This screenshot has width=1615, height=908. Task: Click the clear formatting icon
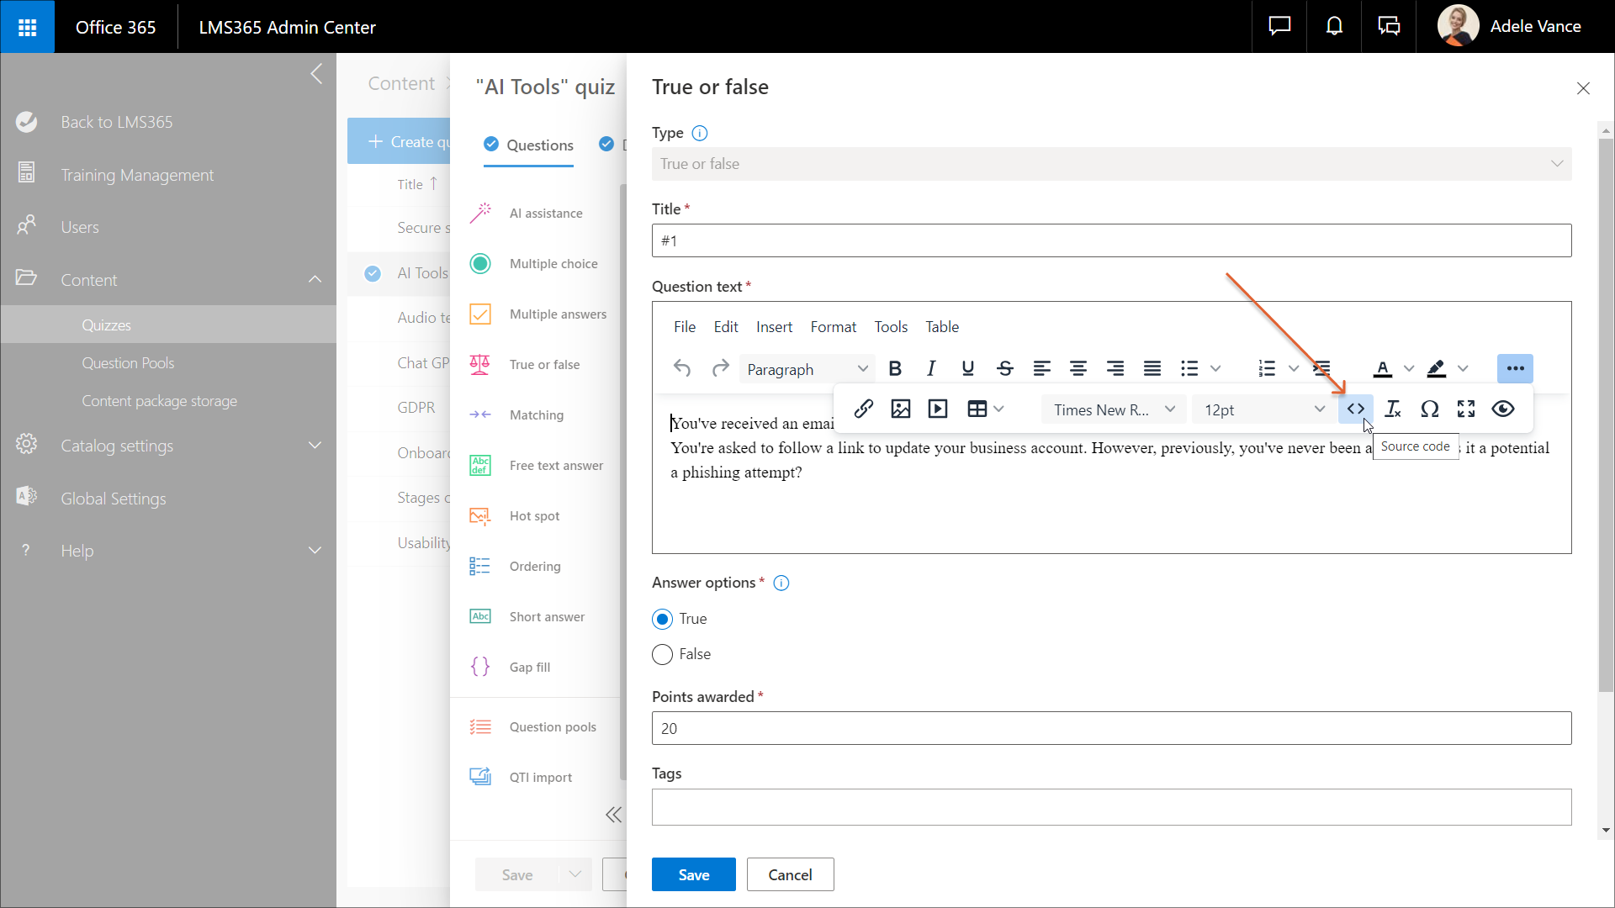1392,409
